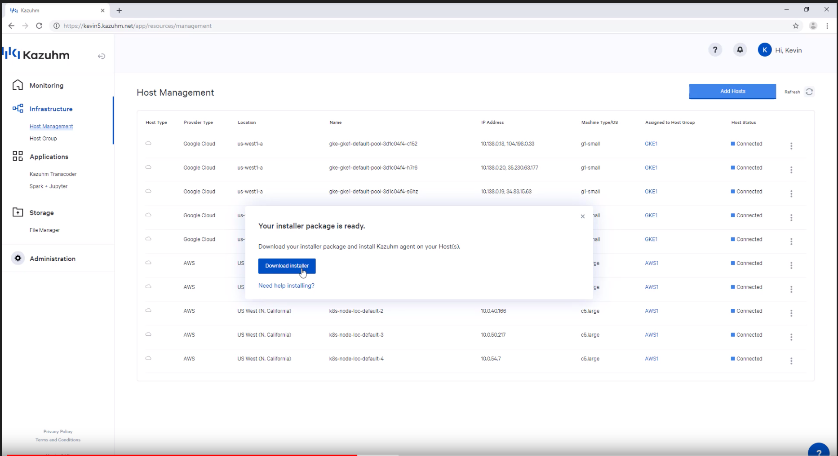Open the Administration section
The height and width of the screenshot is (456, 838).
coord(53,259)
